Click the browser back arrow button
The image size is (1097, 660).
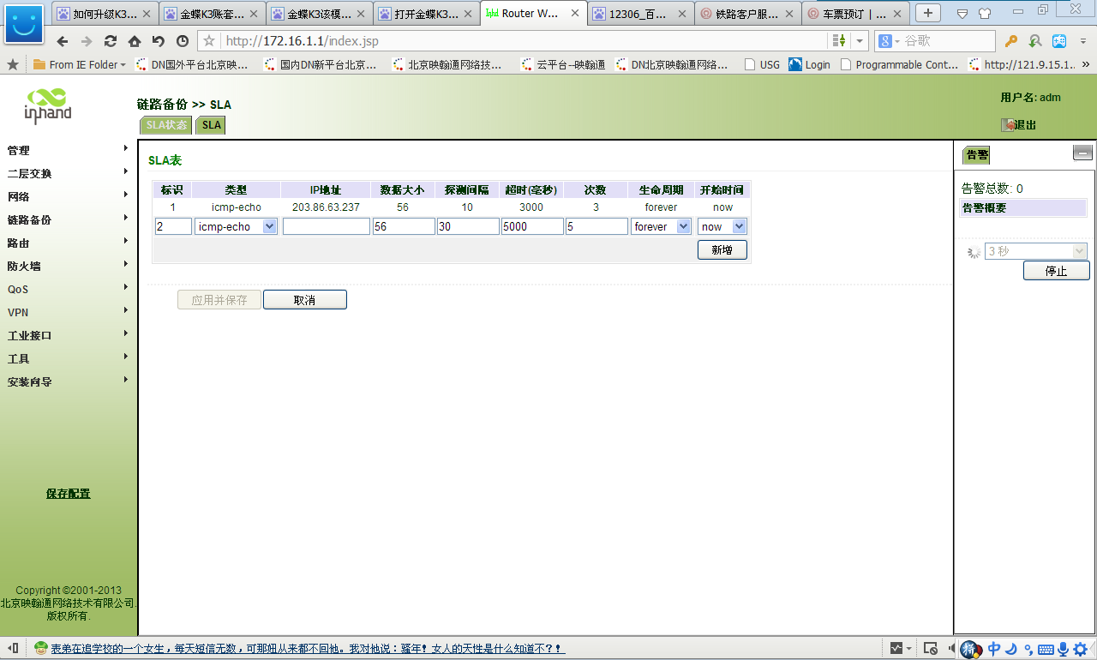coord(62,41)
